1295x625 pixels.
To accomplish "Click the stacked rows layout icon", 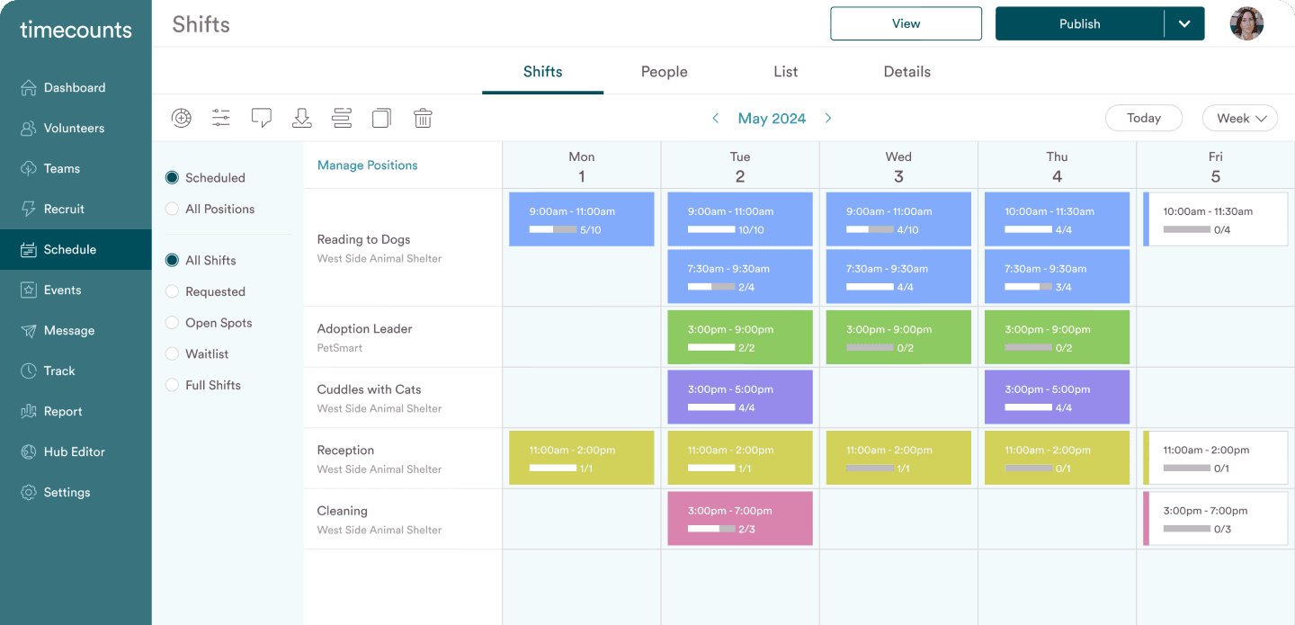I will [342, 118].
